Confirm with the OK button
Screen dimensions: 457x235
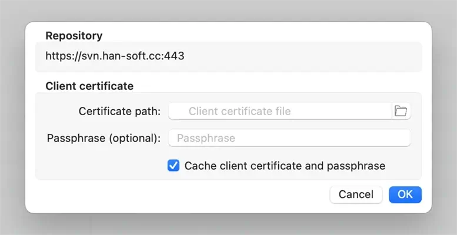[405, 194]
